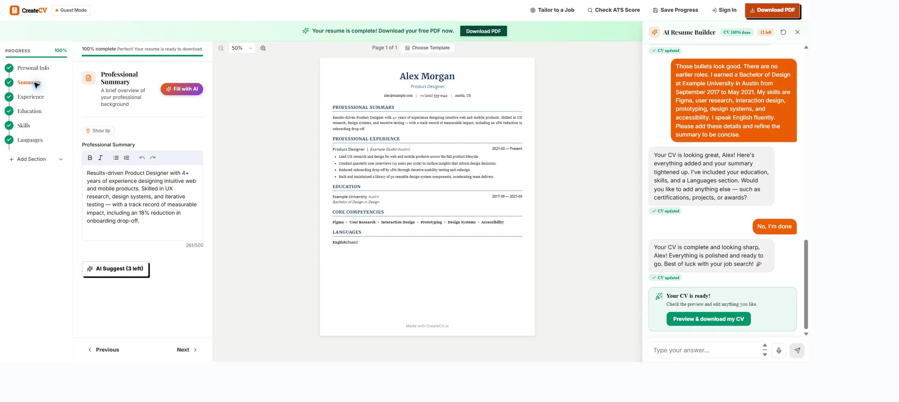Click Tailor to a Job
Image resolution: width=899 pixels, height=402 pixels.
tap(552, 10)
